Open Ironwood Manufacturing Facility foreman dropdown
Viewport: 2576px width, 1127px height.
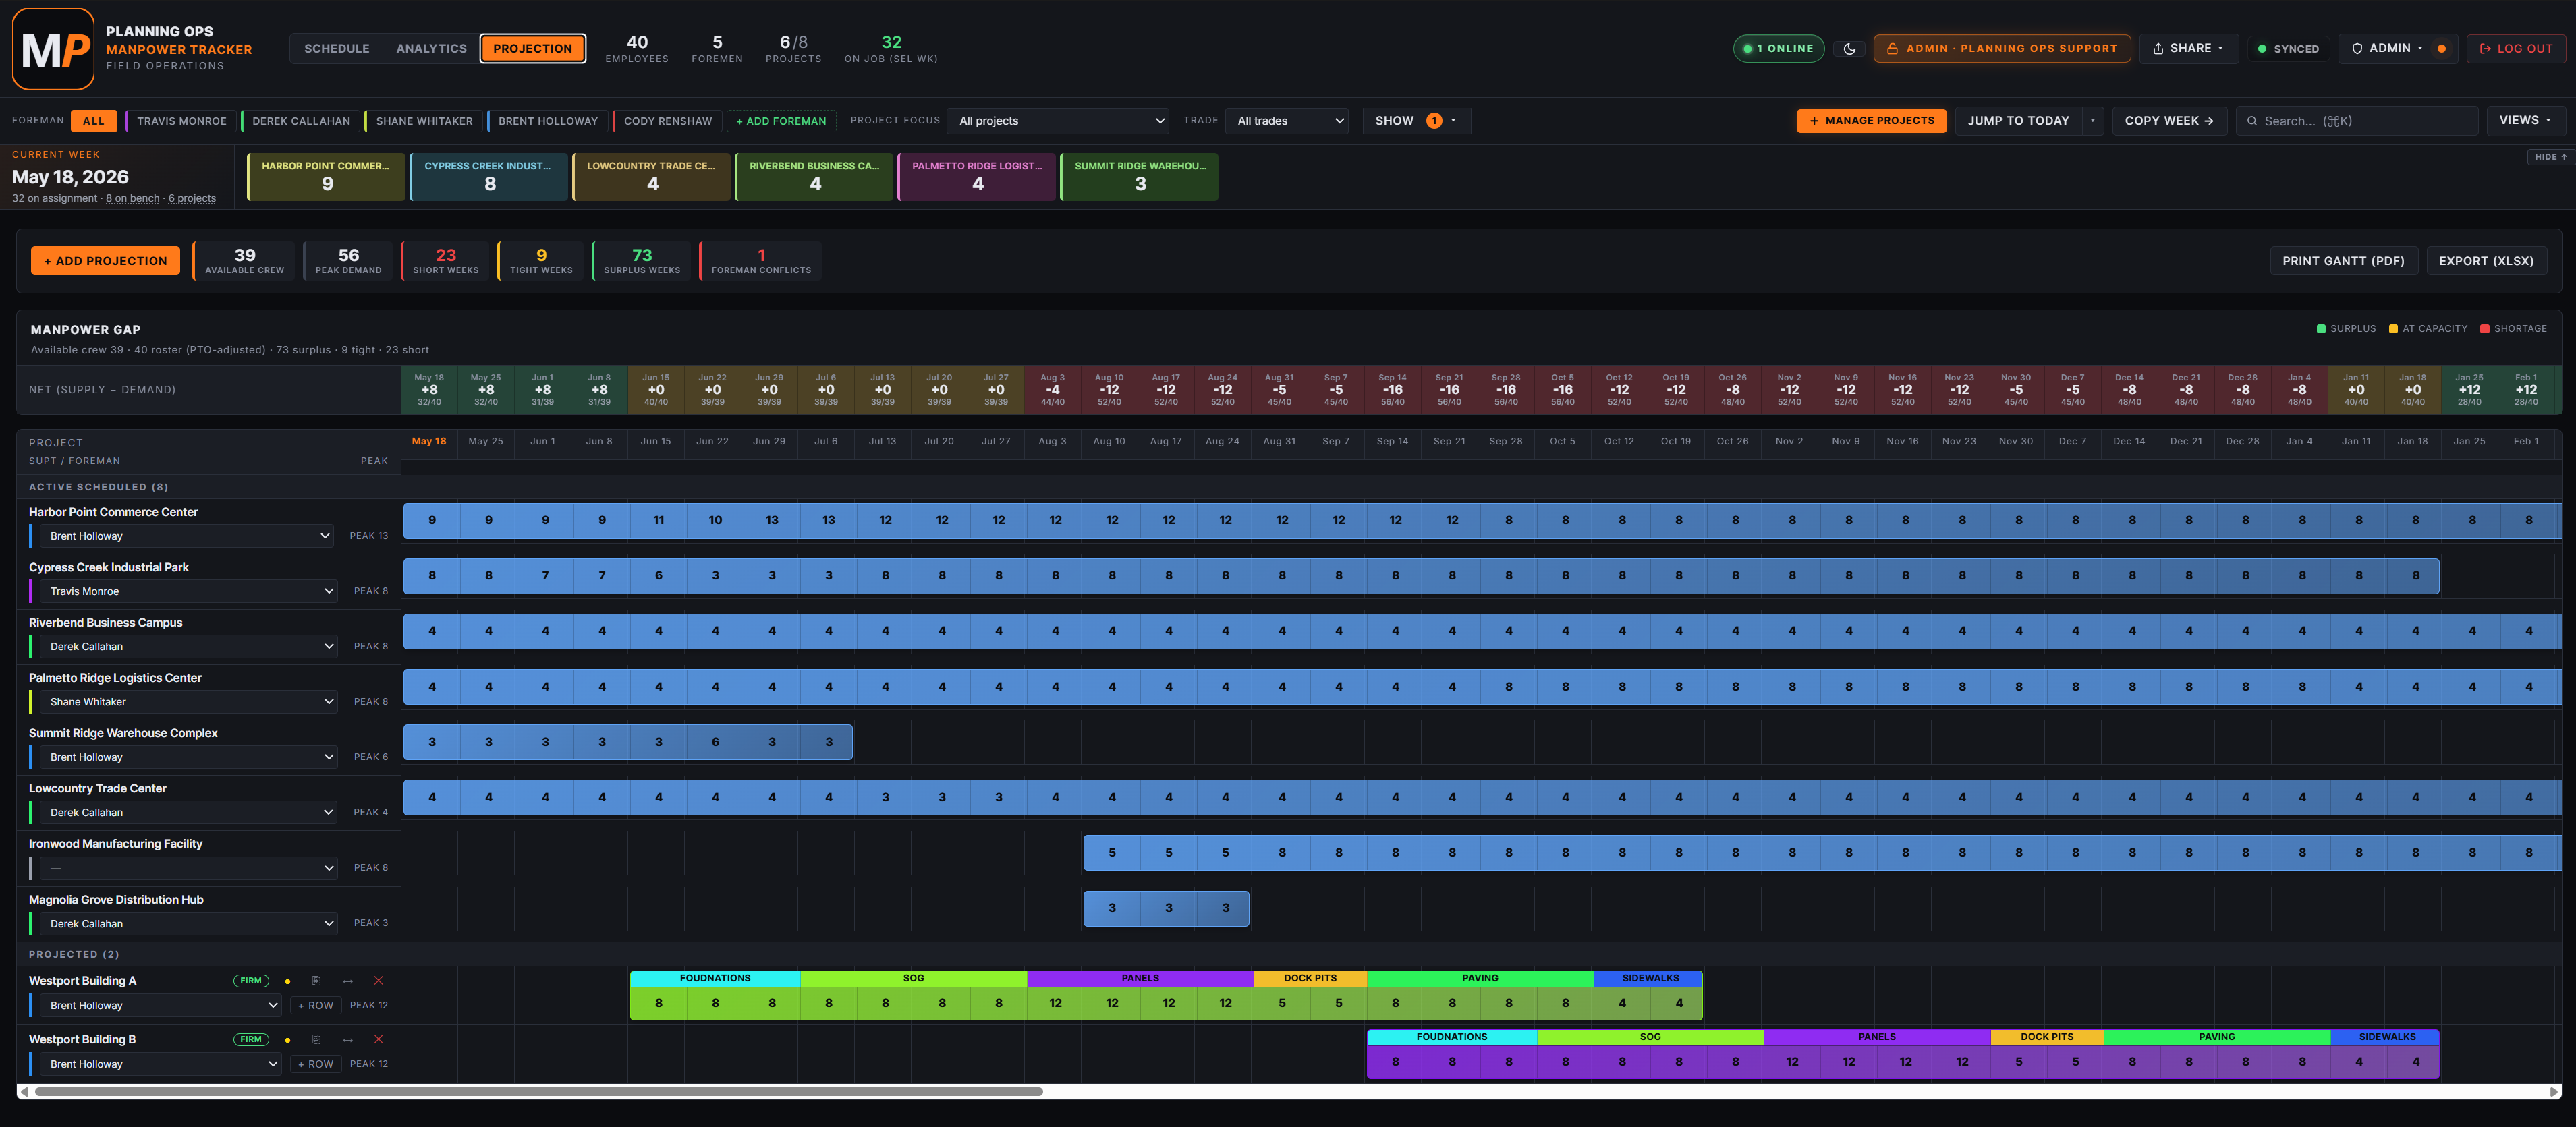(188, 868)
